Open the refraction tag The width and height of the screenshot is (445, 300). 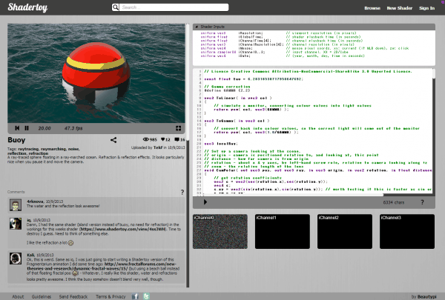[x=39, y=153]
